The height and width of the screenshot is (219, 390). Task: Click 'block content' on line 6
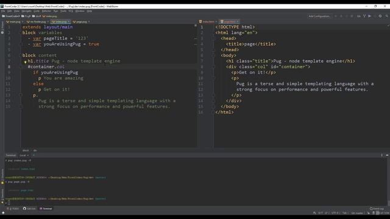39,55
